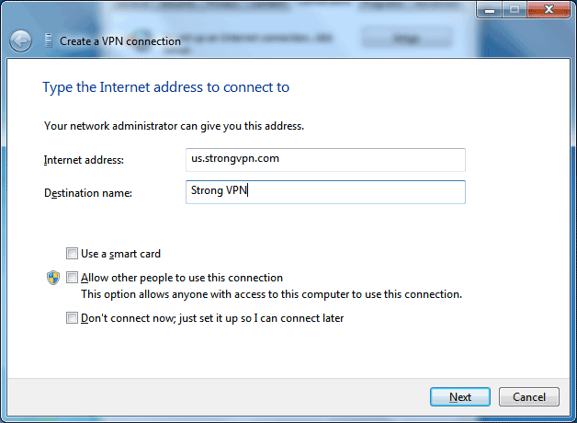Click the Create a VPN connection title text
This screenshot has width=577, height=423.
(120, 41)
